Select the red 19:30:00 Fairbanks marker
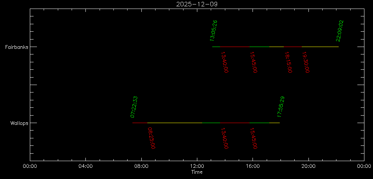Image resolution: width=373 pixels, height=179 pixels. click(306, 63)
